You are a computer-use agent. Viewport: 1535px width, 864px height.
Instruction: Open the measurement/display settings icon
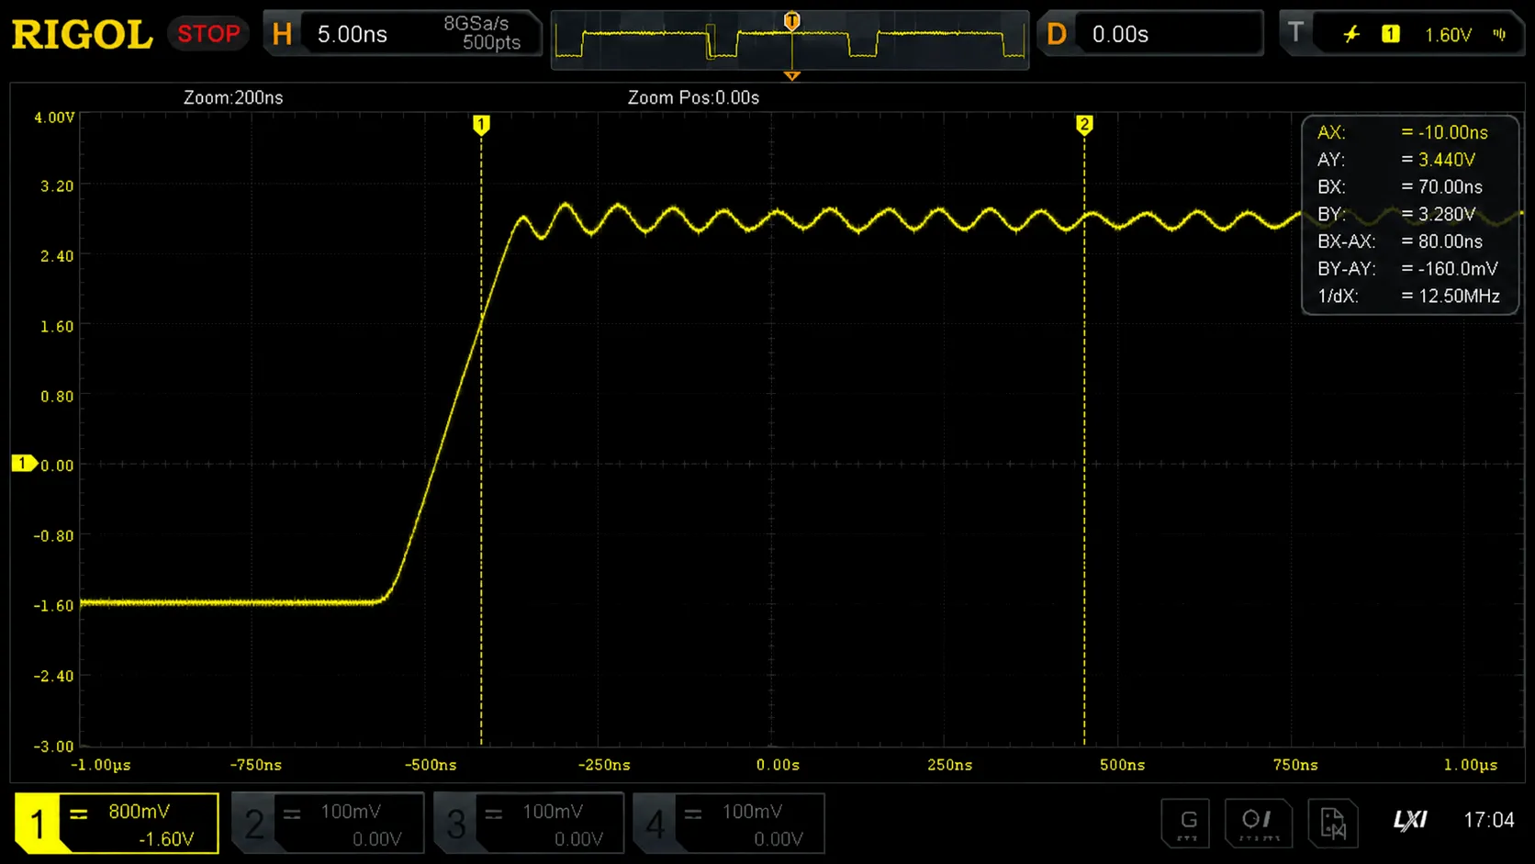click(1258, 823)
